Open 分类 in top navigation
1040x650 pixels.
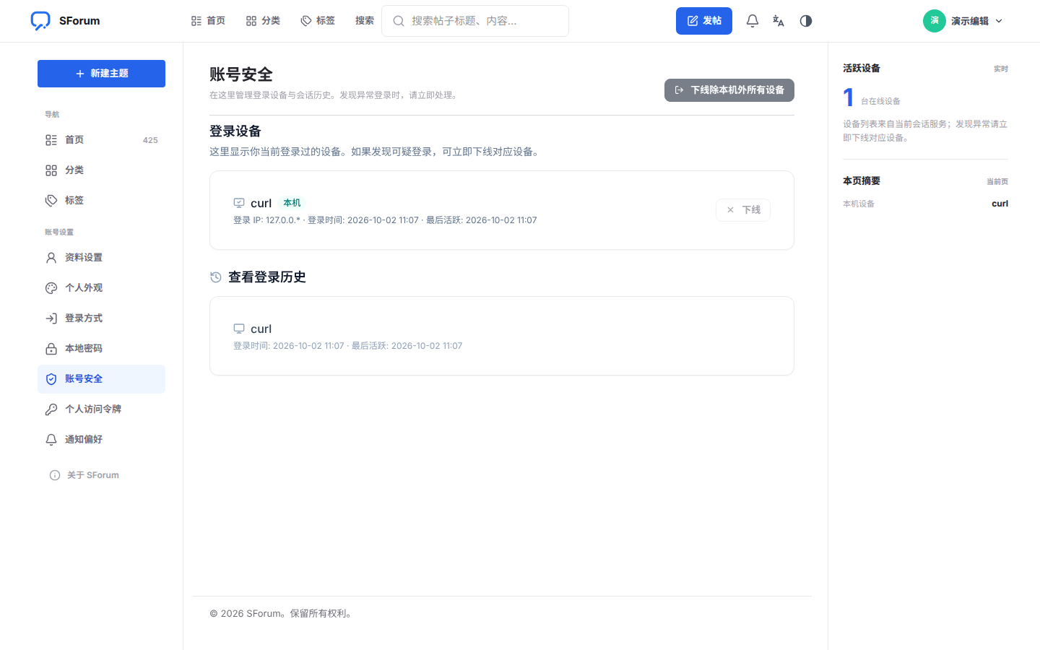263,21
